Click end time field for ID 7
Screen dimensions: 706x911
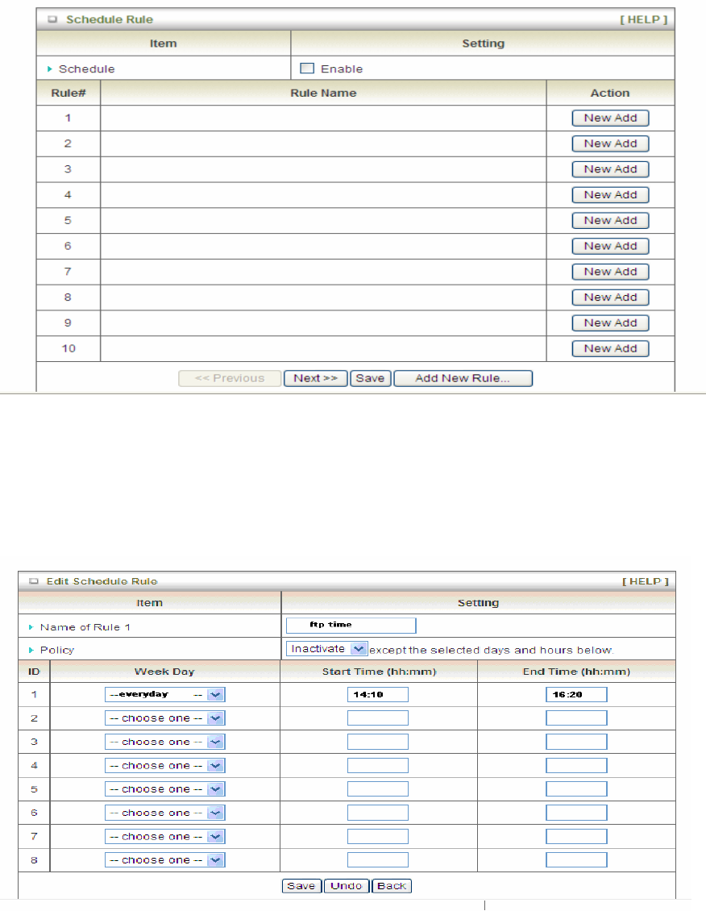[x=576, y=836]
